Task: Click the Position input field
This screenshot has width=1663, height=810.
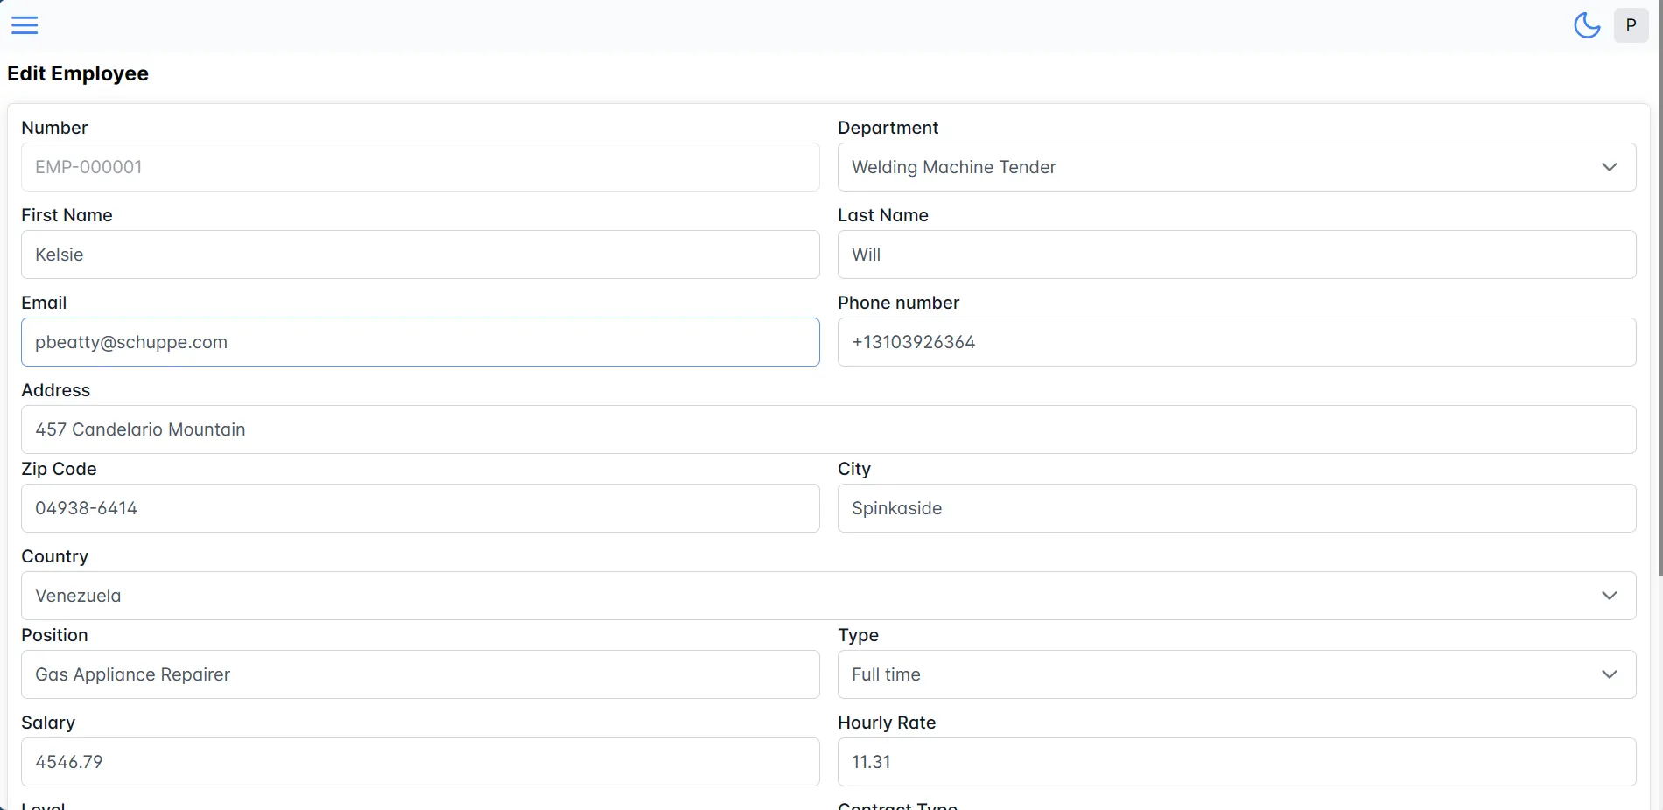Action: pyautogui.click(x=420, y=674)
